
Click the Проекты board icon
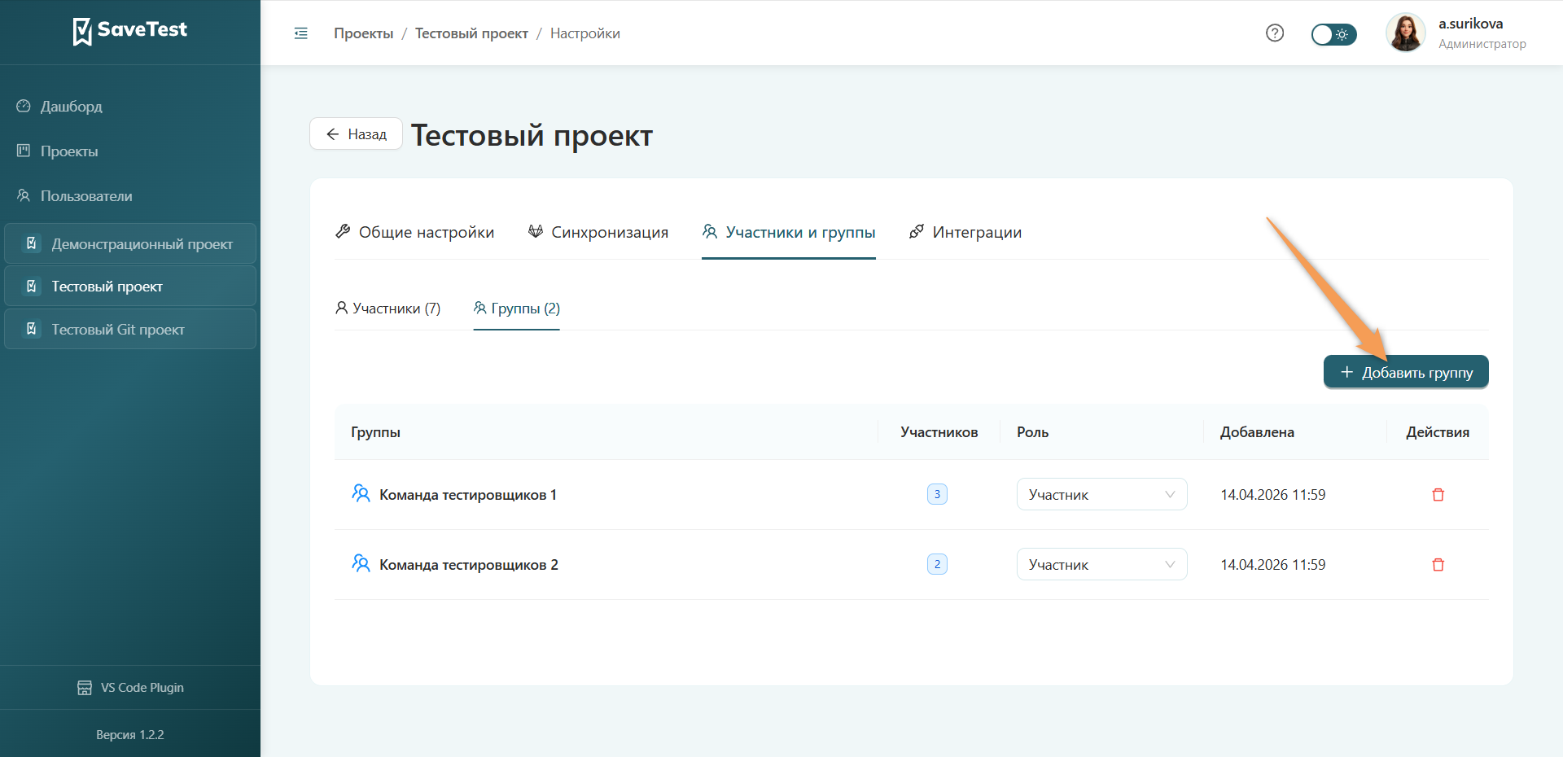pyautogui.click(x=24, y=151)
